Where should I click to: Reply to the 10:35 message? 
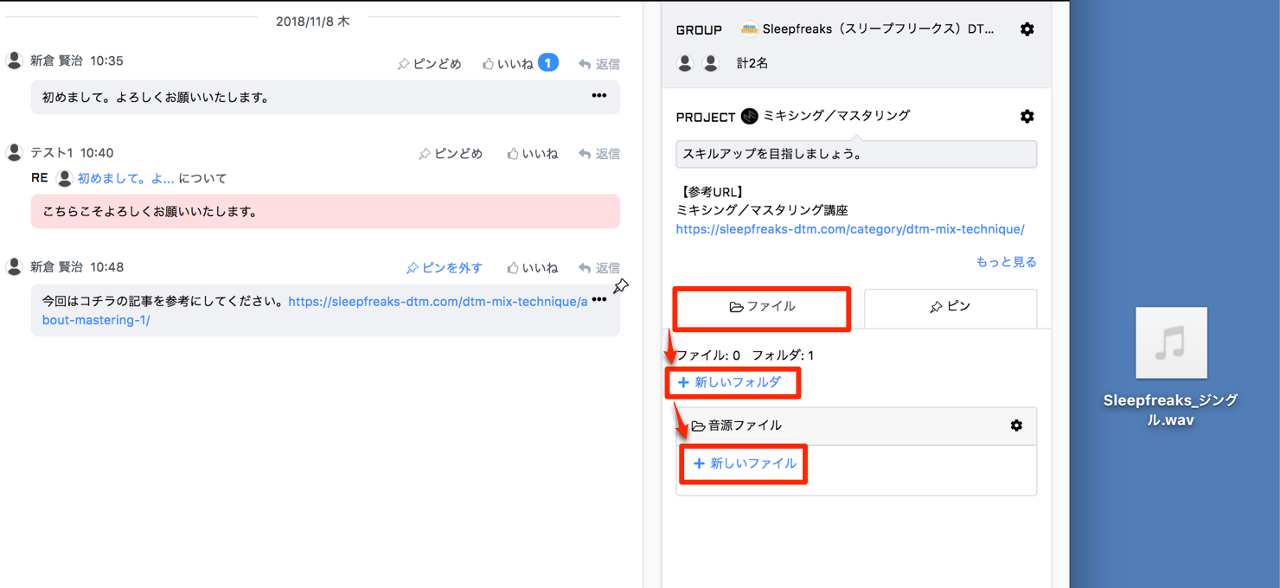click(x=598, y=64)
